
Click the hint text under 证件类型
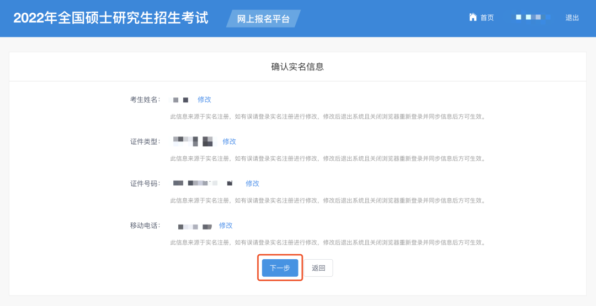[328, 159]
